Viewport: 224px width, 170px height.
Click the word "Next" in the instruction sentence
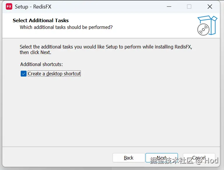[x=45, y=53]
